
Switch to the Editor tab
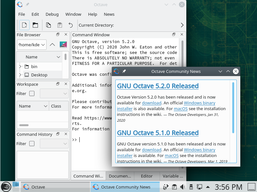click(x=146, y=176)
